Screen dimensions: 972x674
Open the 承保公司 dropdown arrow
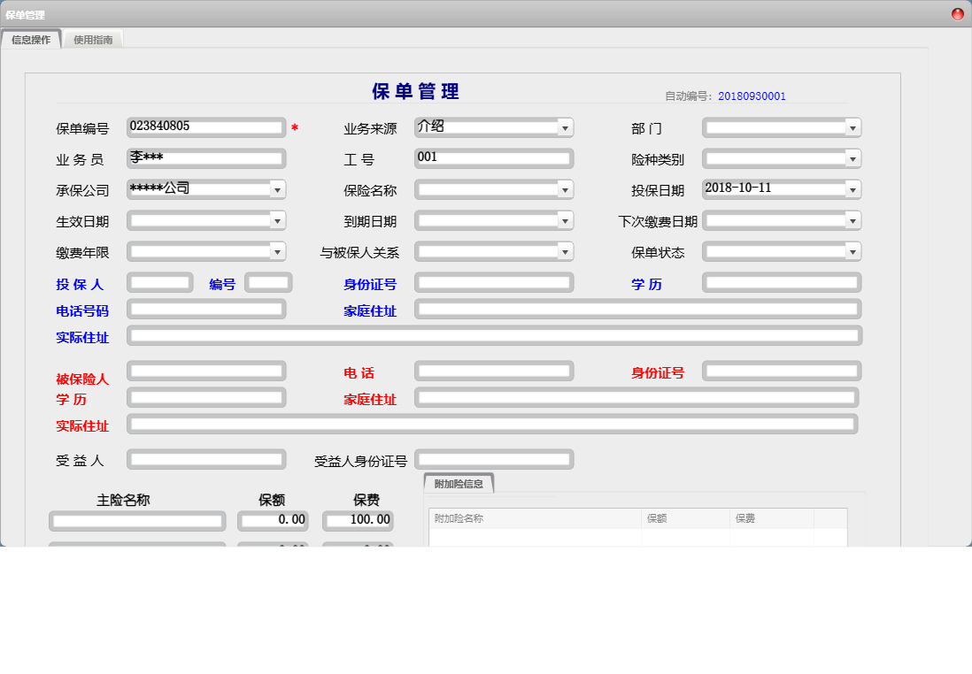coord(277,189)
